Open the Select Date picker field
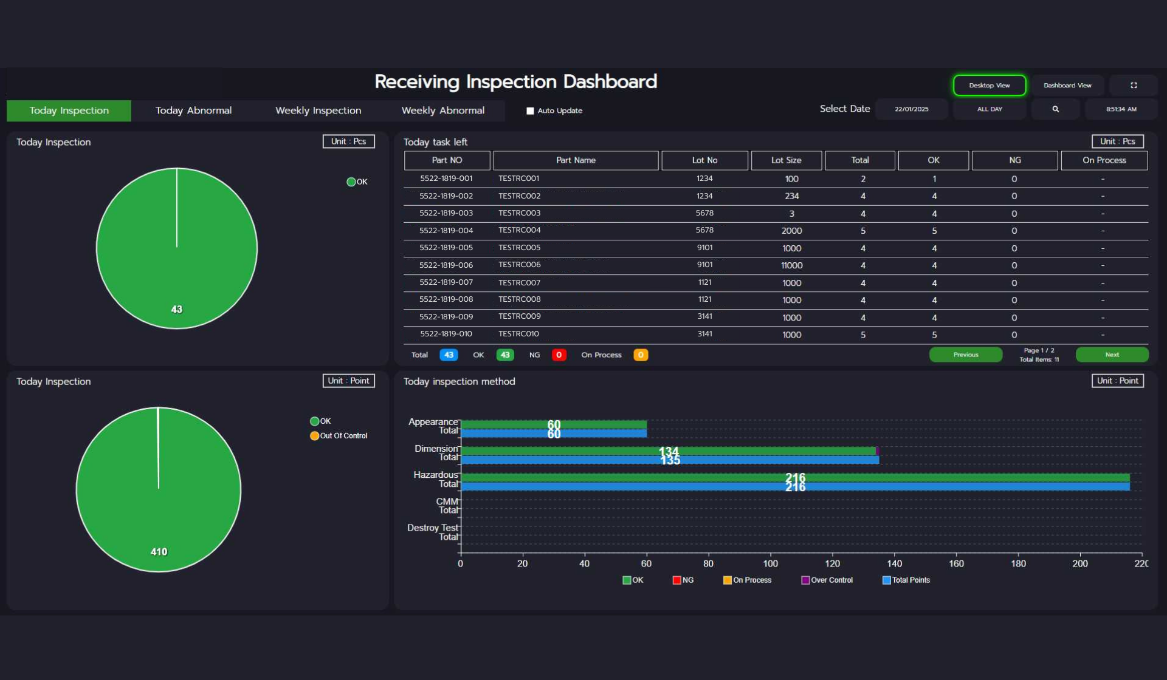Screen dimensions: 1167x680 [911, 109]
